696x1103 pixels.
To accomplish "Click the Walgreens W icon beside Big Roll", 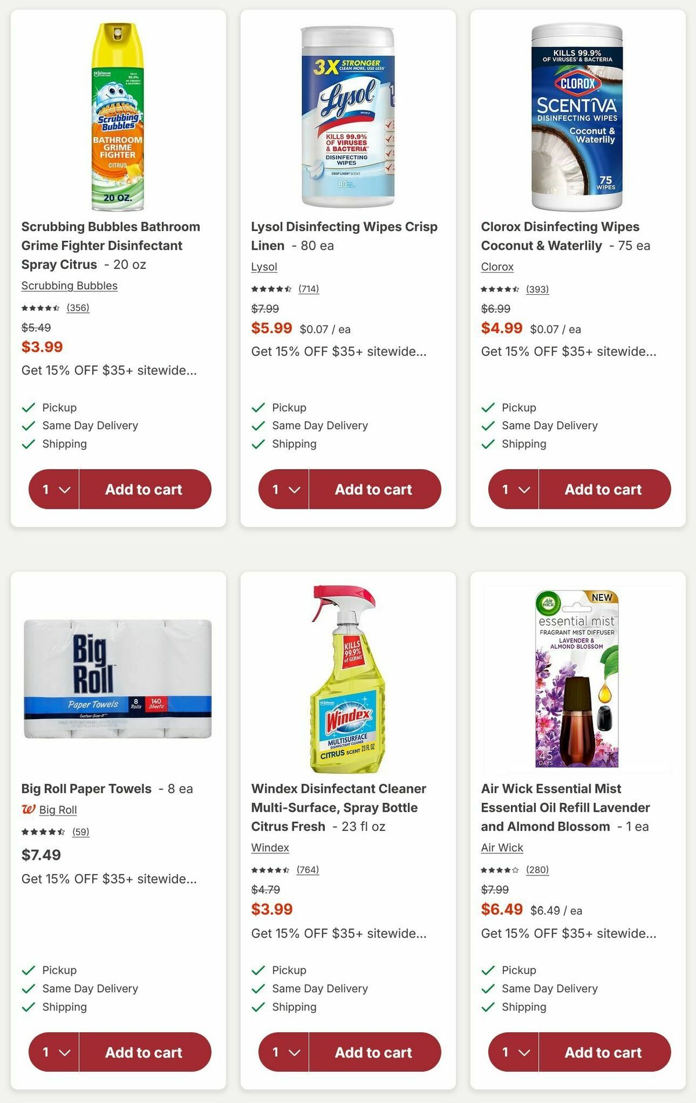I will click(28, 809).
